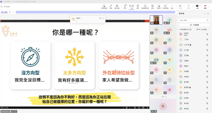
Task: Click the mic icon for participant 丁
Action: (207, 39)
